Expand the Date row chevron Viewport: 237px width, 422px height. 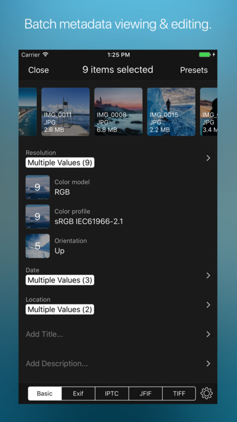click(208, 275)
